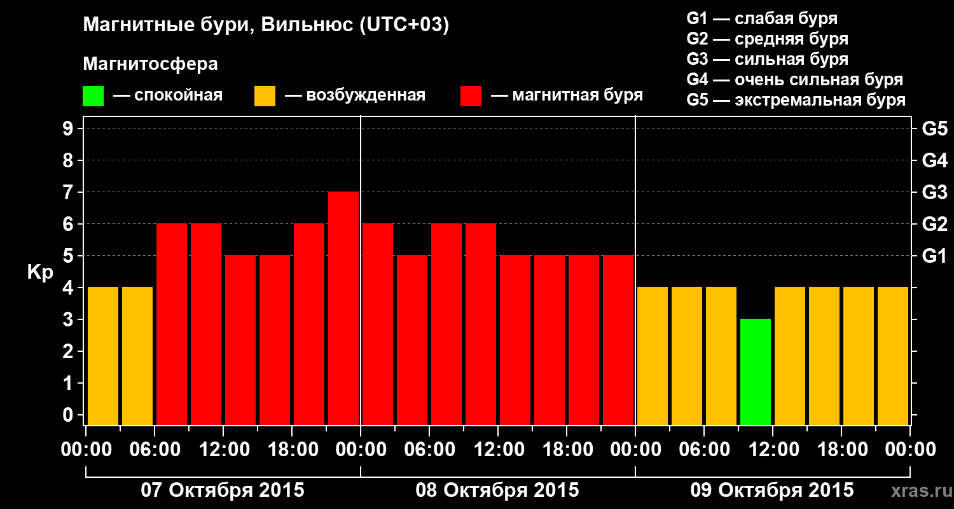Click the Kp axis value 6

(x=69, y=224)
